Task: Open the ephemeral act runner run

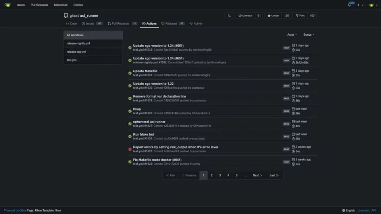Action: (x=149, y=122)
